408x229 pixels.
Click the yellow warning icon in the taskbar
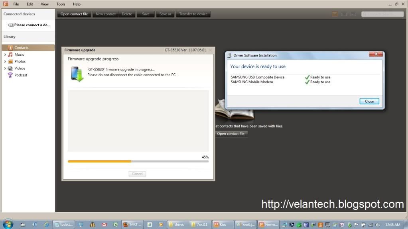click(93, 225)
